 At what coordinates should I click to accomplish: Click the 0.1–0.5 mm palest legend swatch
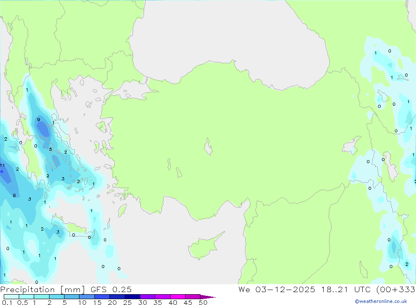click(11, 297)
